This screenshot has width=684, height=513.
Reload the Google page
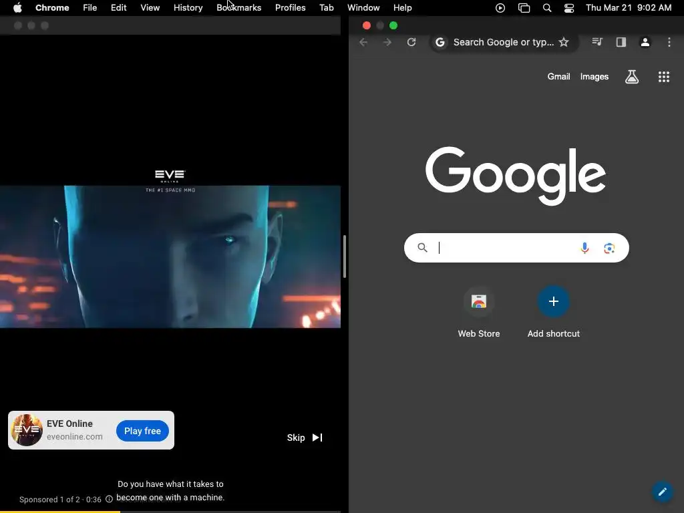pyautogui.click(x=411, y=42)
